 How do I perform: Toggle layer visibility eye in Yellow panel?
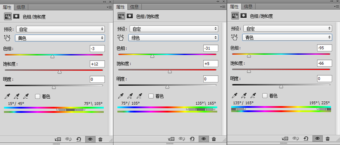[90, 139]
